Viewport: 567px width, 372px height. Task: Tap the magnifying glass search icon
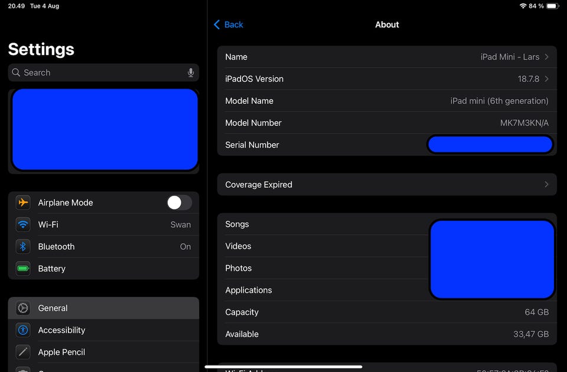point(15,72)
